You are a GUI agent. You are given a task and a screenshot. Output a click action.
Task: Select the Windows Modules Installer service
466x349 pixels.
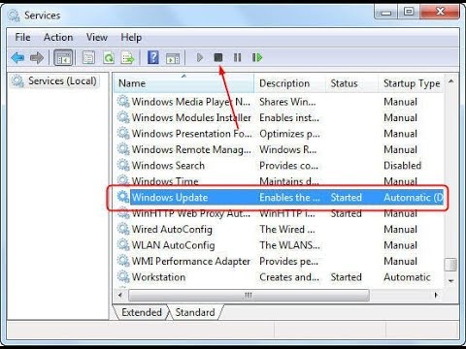(x=191, y=117)
